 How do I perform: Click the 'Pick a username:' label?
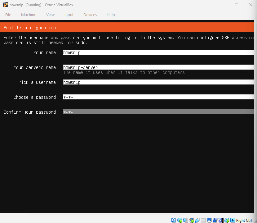38,82
